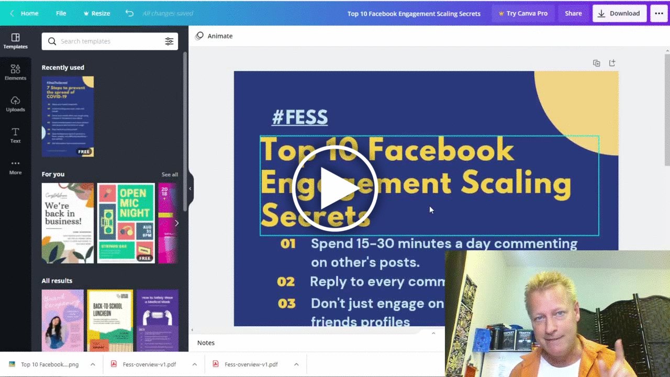Open options for Top 10 Facebook png download
The height and width of the screenshot is (377, 670).
93,364
